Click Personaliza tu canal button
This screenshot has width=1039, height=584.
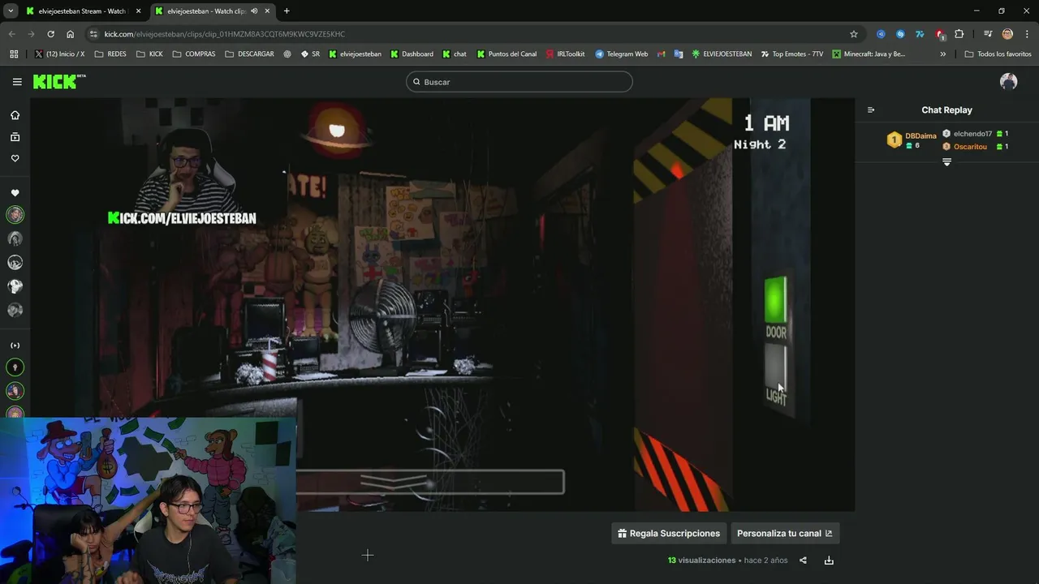click(784, 533)
